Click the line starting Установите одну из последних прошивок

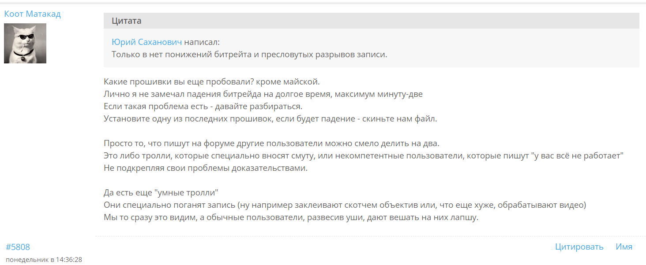(270, 119)
